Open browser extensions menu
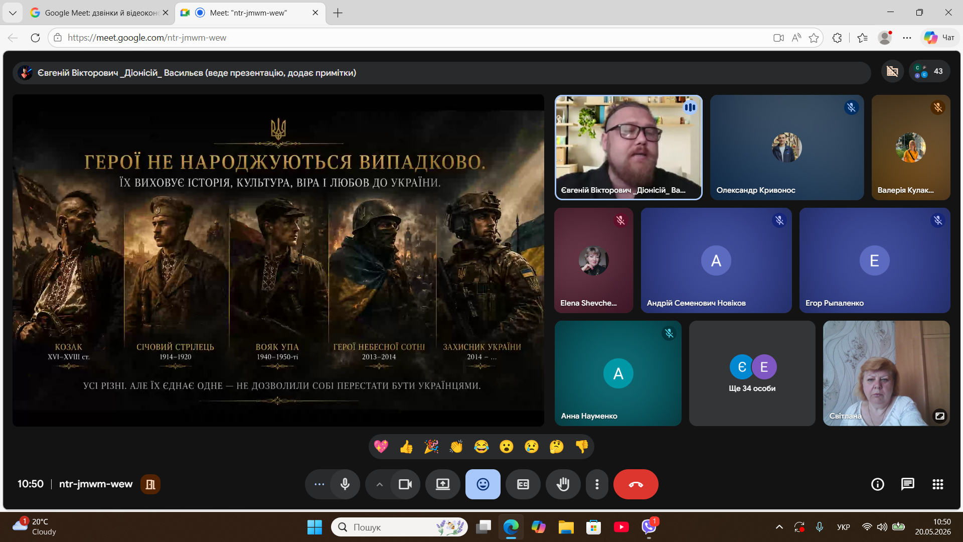This screenshot has height=542, width=963. pos(837,38)
